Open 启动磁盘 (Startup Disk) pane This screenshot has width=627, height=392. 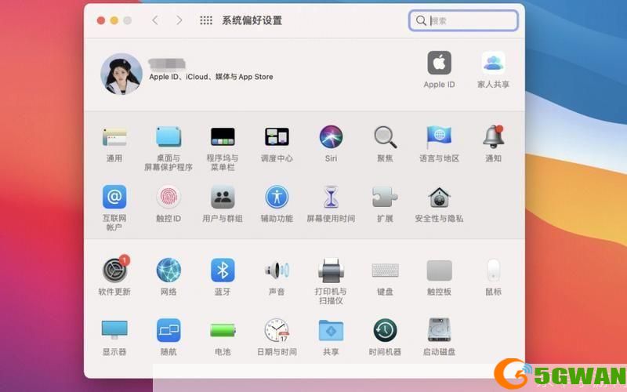(x=439, y=330)
